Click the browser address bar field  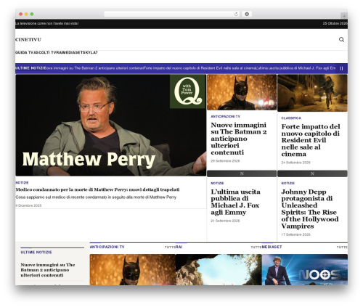172,14
